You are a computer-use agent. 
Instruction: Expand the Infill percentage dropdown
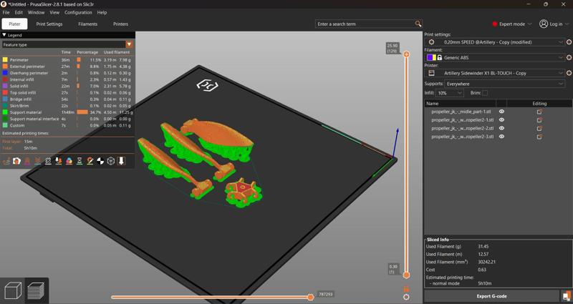pos(459,93)
